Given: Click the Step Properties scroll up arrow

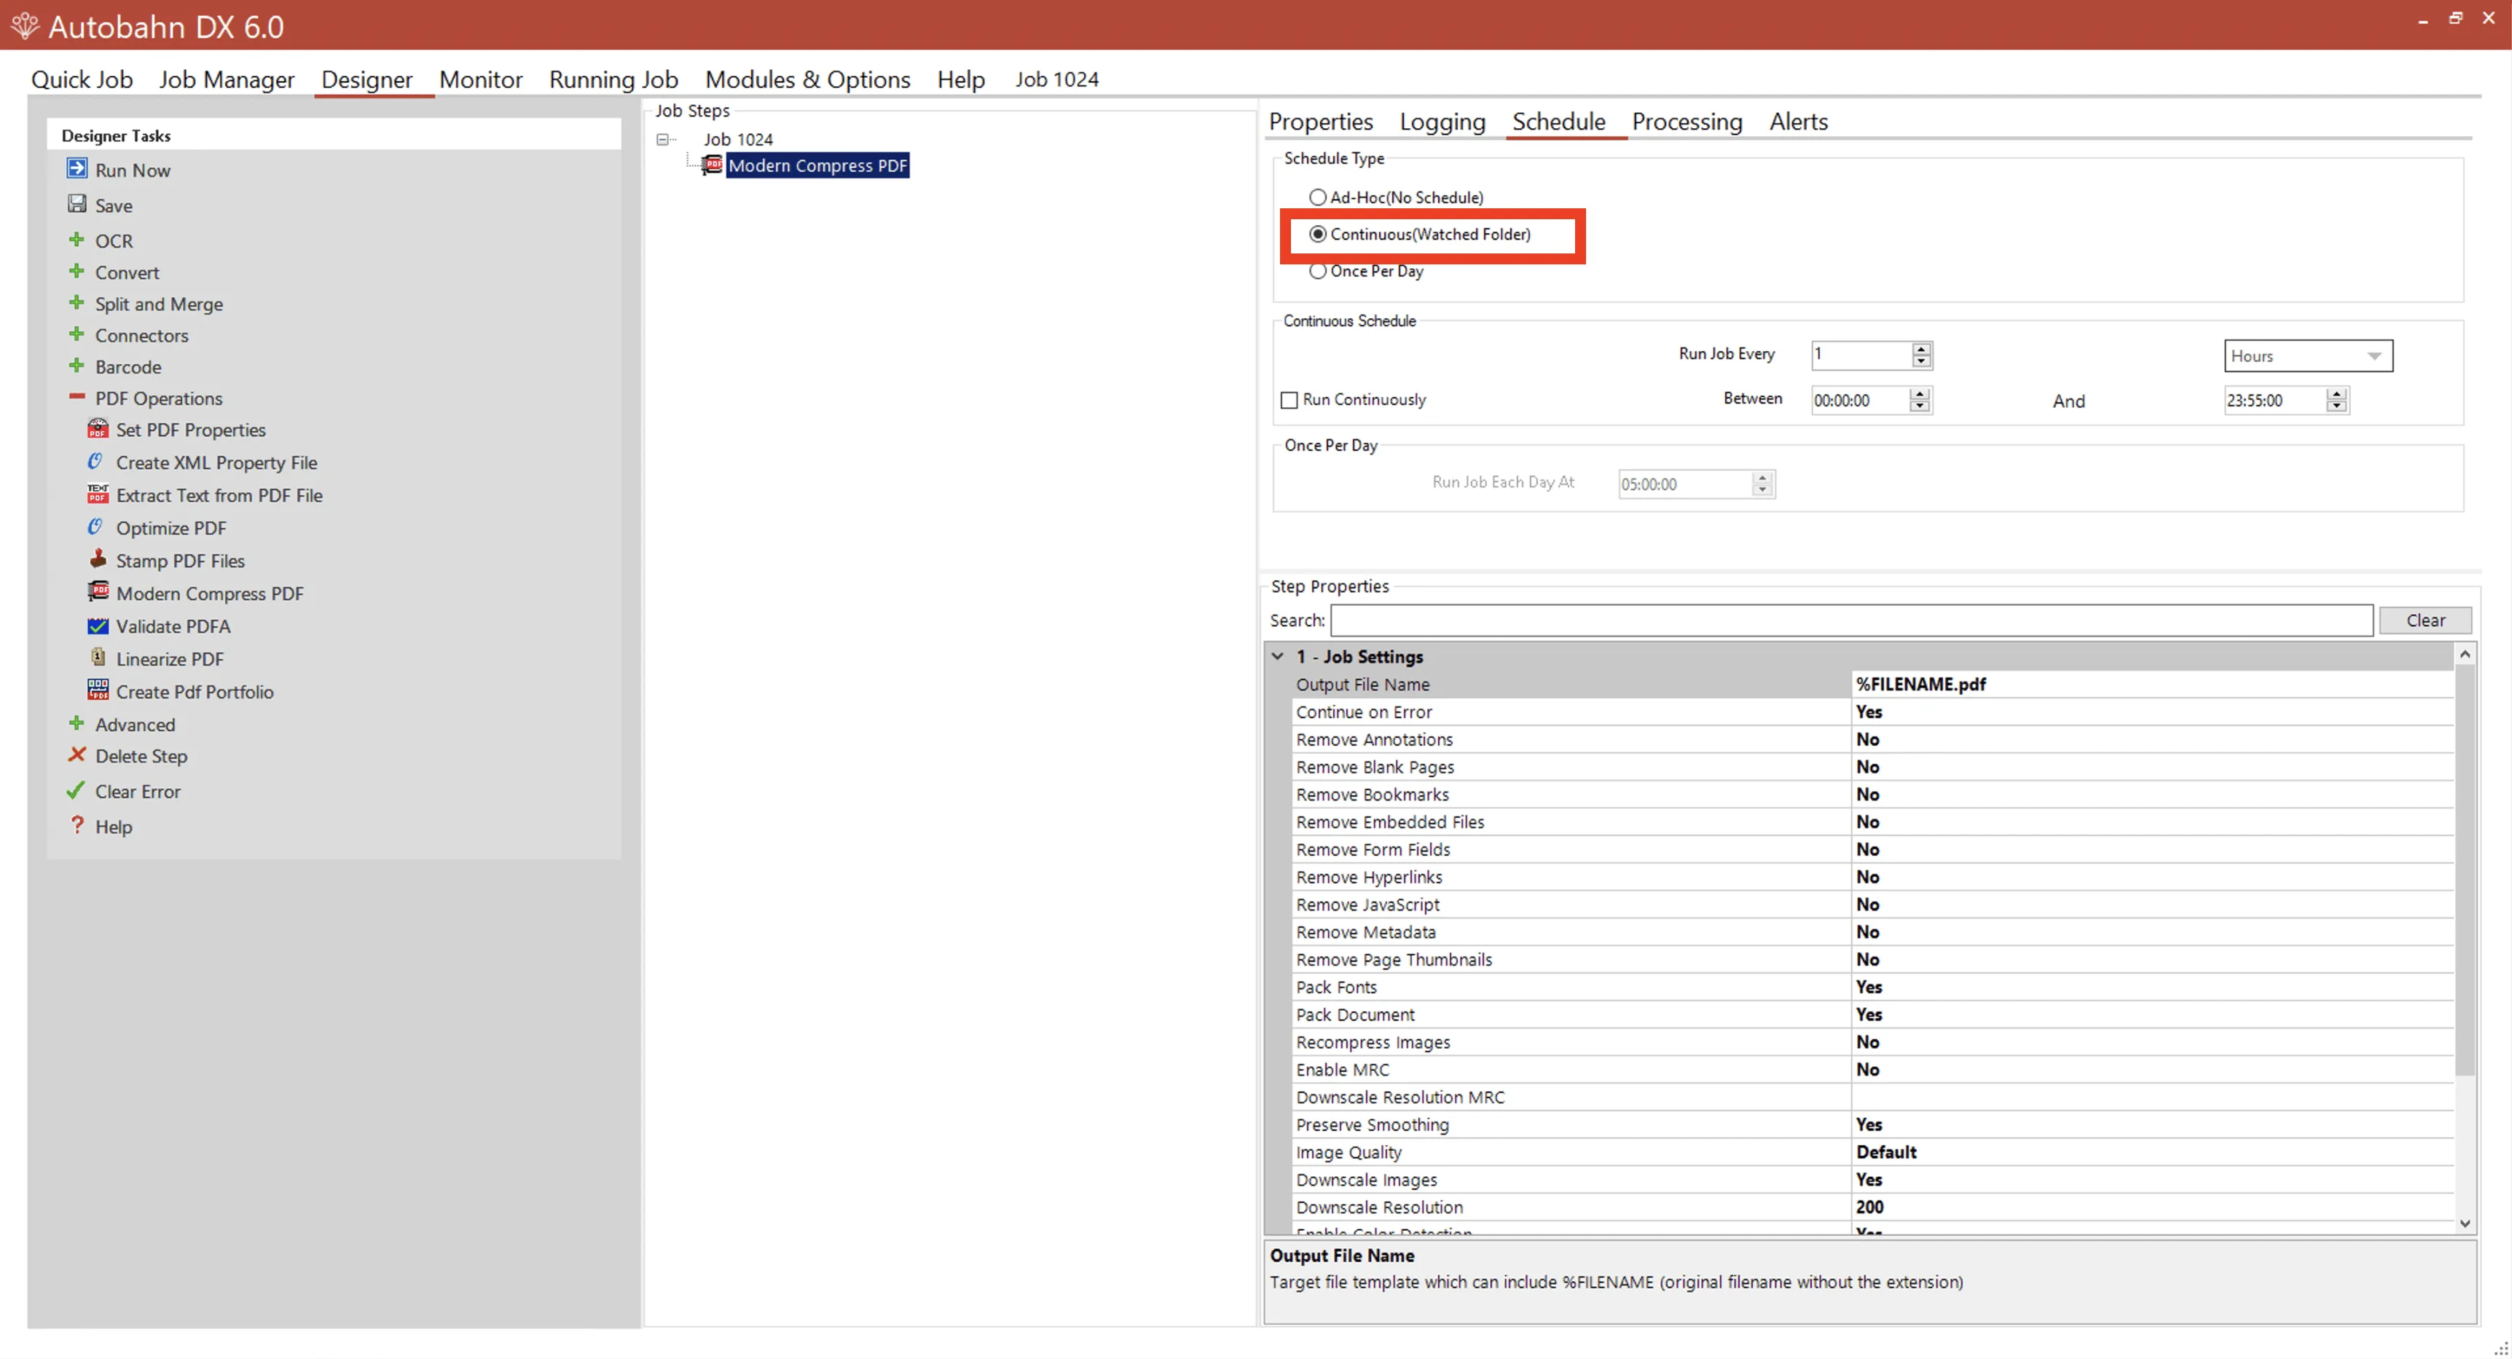Looking at the screenshot, I should point(2465,654).
